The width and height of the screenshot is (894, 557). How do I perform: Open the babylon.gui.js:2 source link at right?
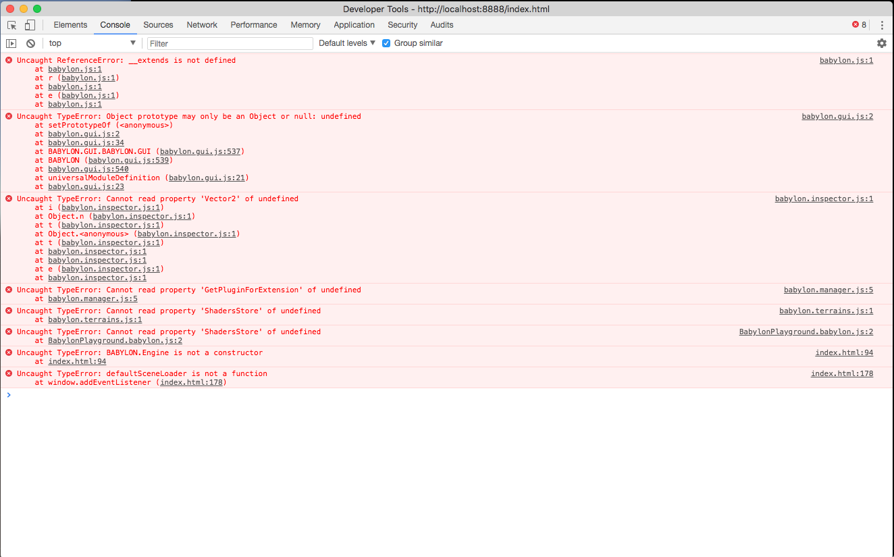coord(837,116)
